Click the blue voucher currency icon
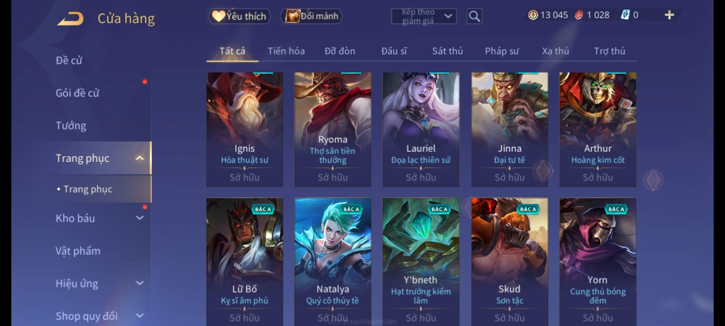 (x=625, y=15)
